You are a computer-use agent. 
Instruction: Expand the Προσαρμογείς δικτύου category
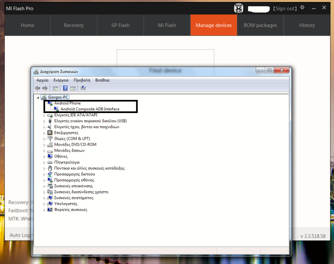tap(45, 174)
